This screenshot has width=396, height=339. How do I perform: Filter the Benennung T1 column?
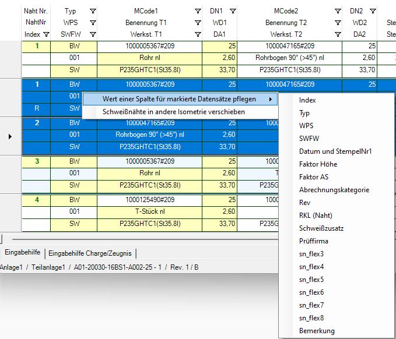coord(198,23)
